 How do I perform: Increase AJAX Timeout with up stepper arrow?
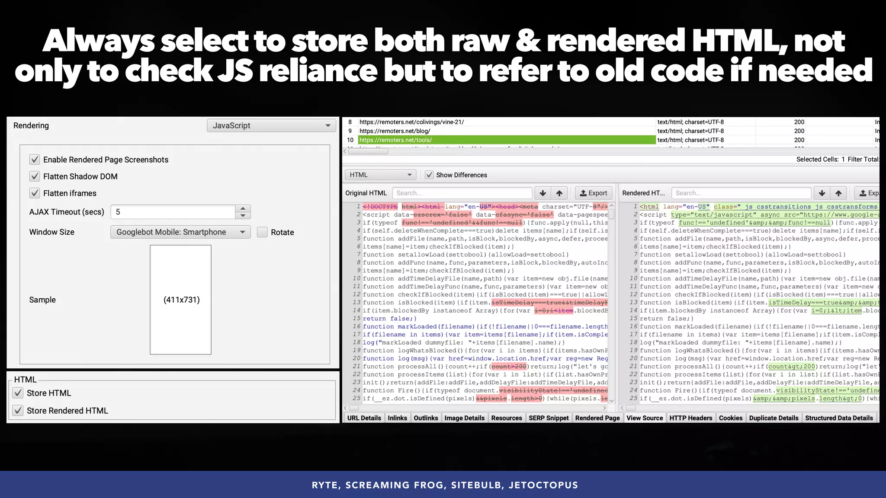[243, 208]
